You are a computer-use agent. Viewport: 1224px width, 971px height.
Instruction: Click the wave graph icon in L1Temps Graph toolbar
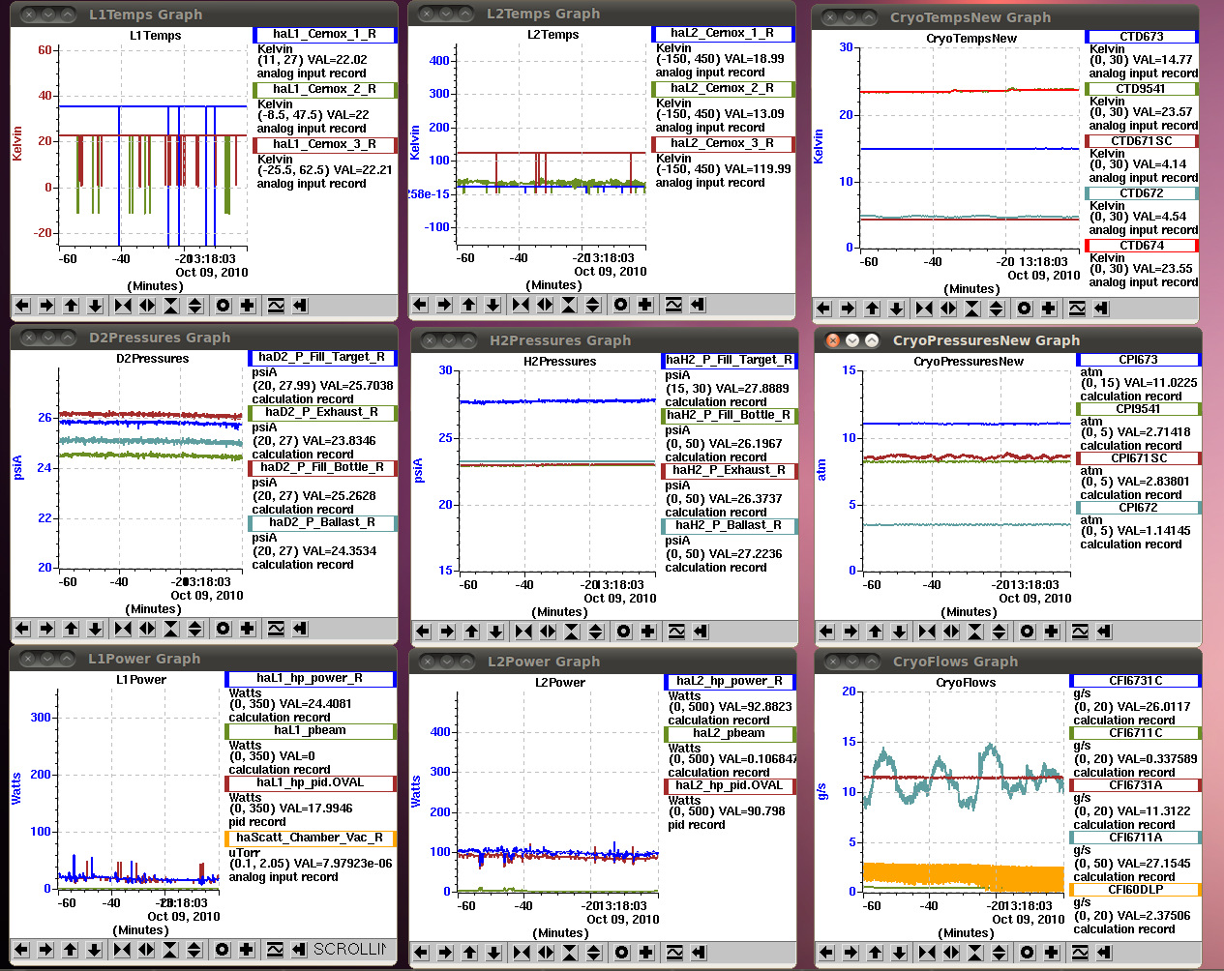(276, 306)
